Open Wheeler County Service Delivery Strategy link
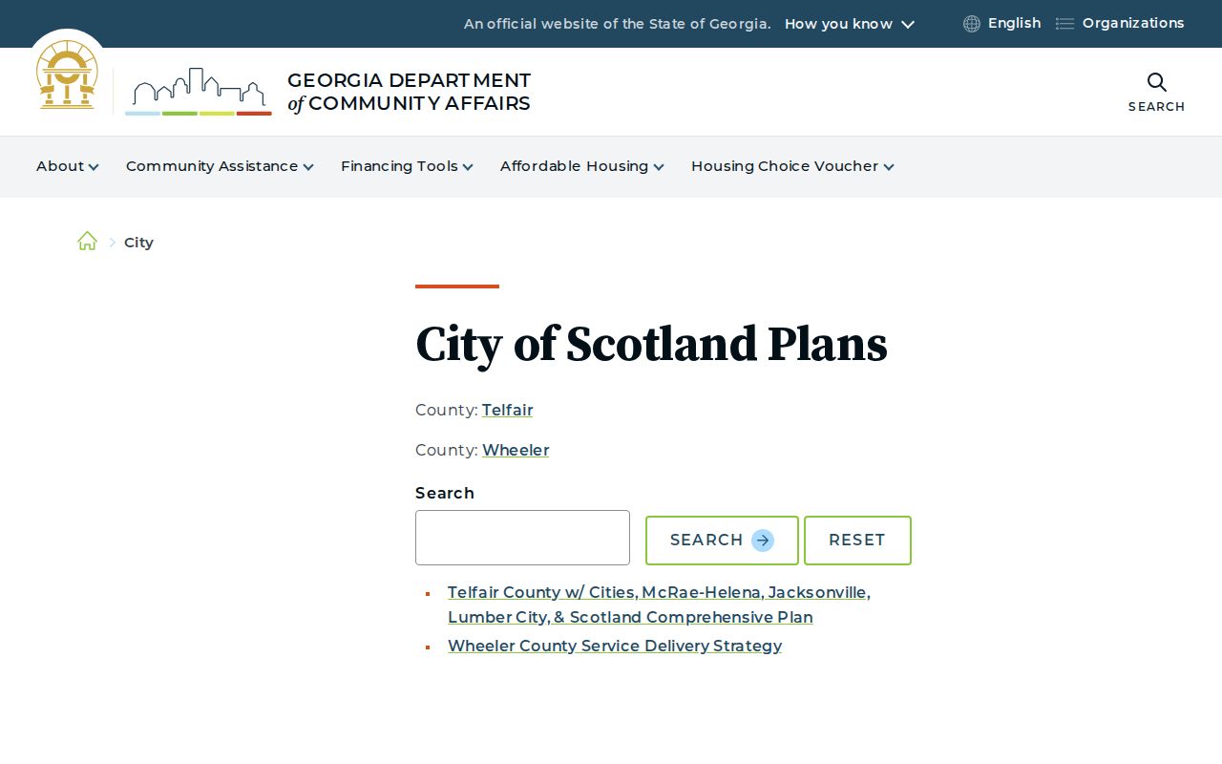Image resolution: width=1222 pixels, height=764 pixels. pos(615,646)
